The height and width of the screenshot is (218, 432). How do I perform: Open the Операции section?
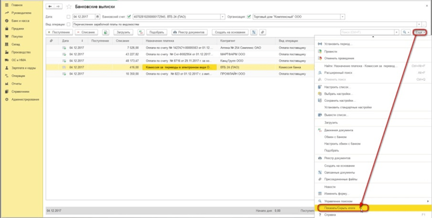18,76
